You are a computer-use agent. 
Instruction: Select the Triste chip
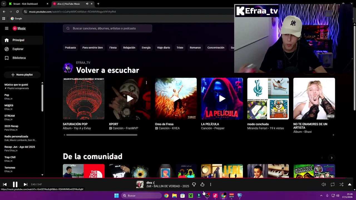click(180, 47)
